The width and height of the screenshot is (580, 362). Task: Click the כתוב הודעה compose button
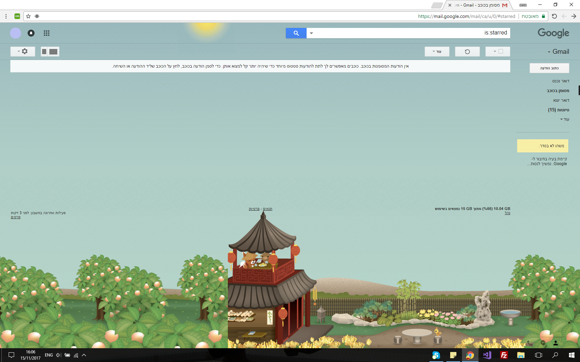pos(549,68)
